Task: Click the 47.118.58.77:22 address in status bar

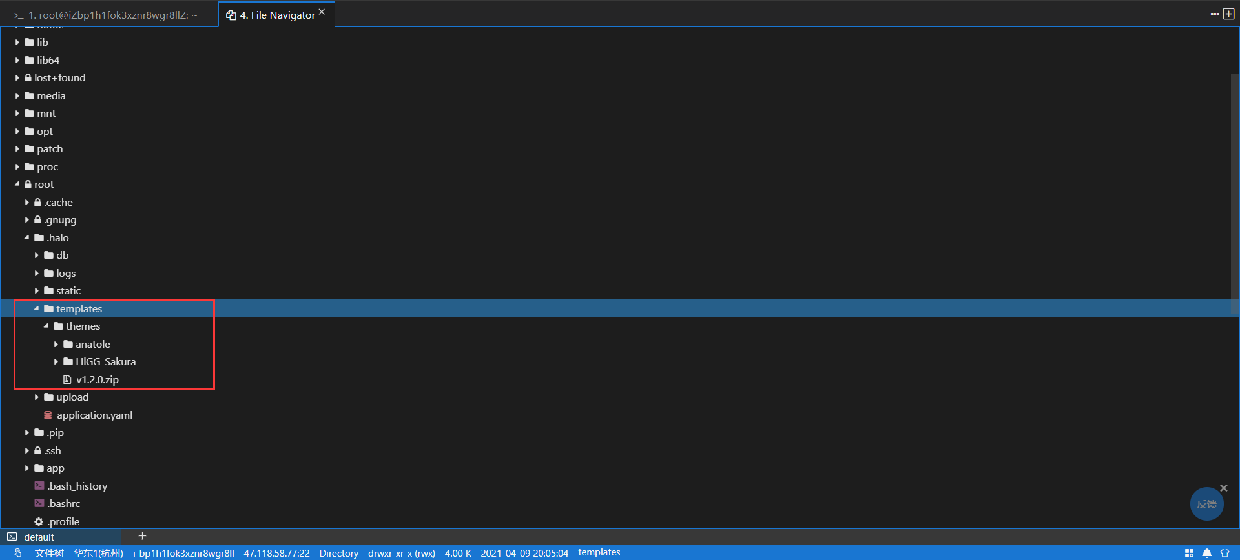Action: pyautogui.click(x=276, y=553)
